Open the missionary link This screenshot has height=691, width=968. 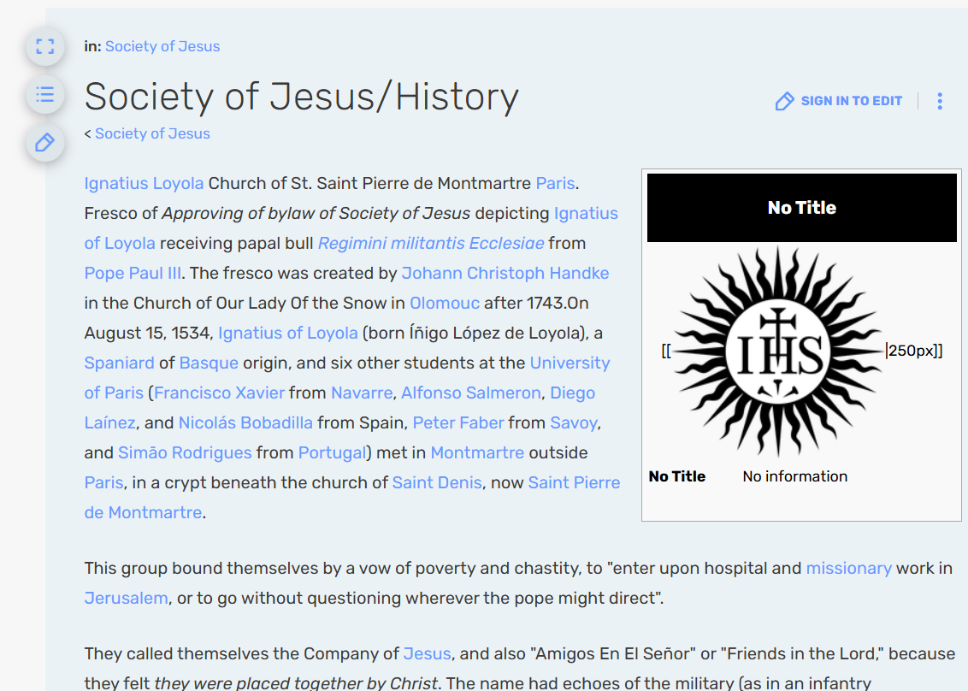tap(849, 568)
